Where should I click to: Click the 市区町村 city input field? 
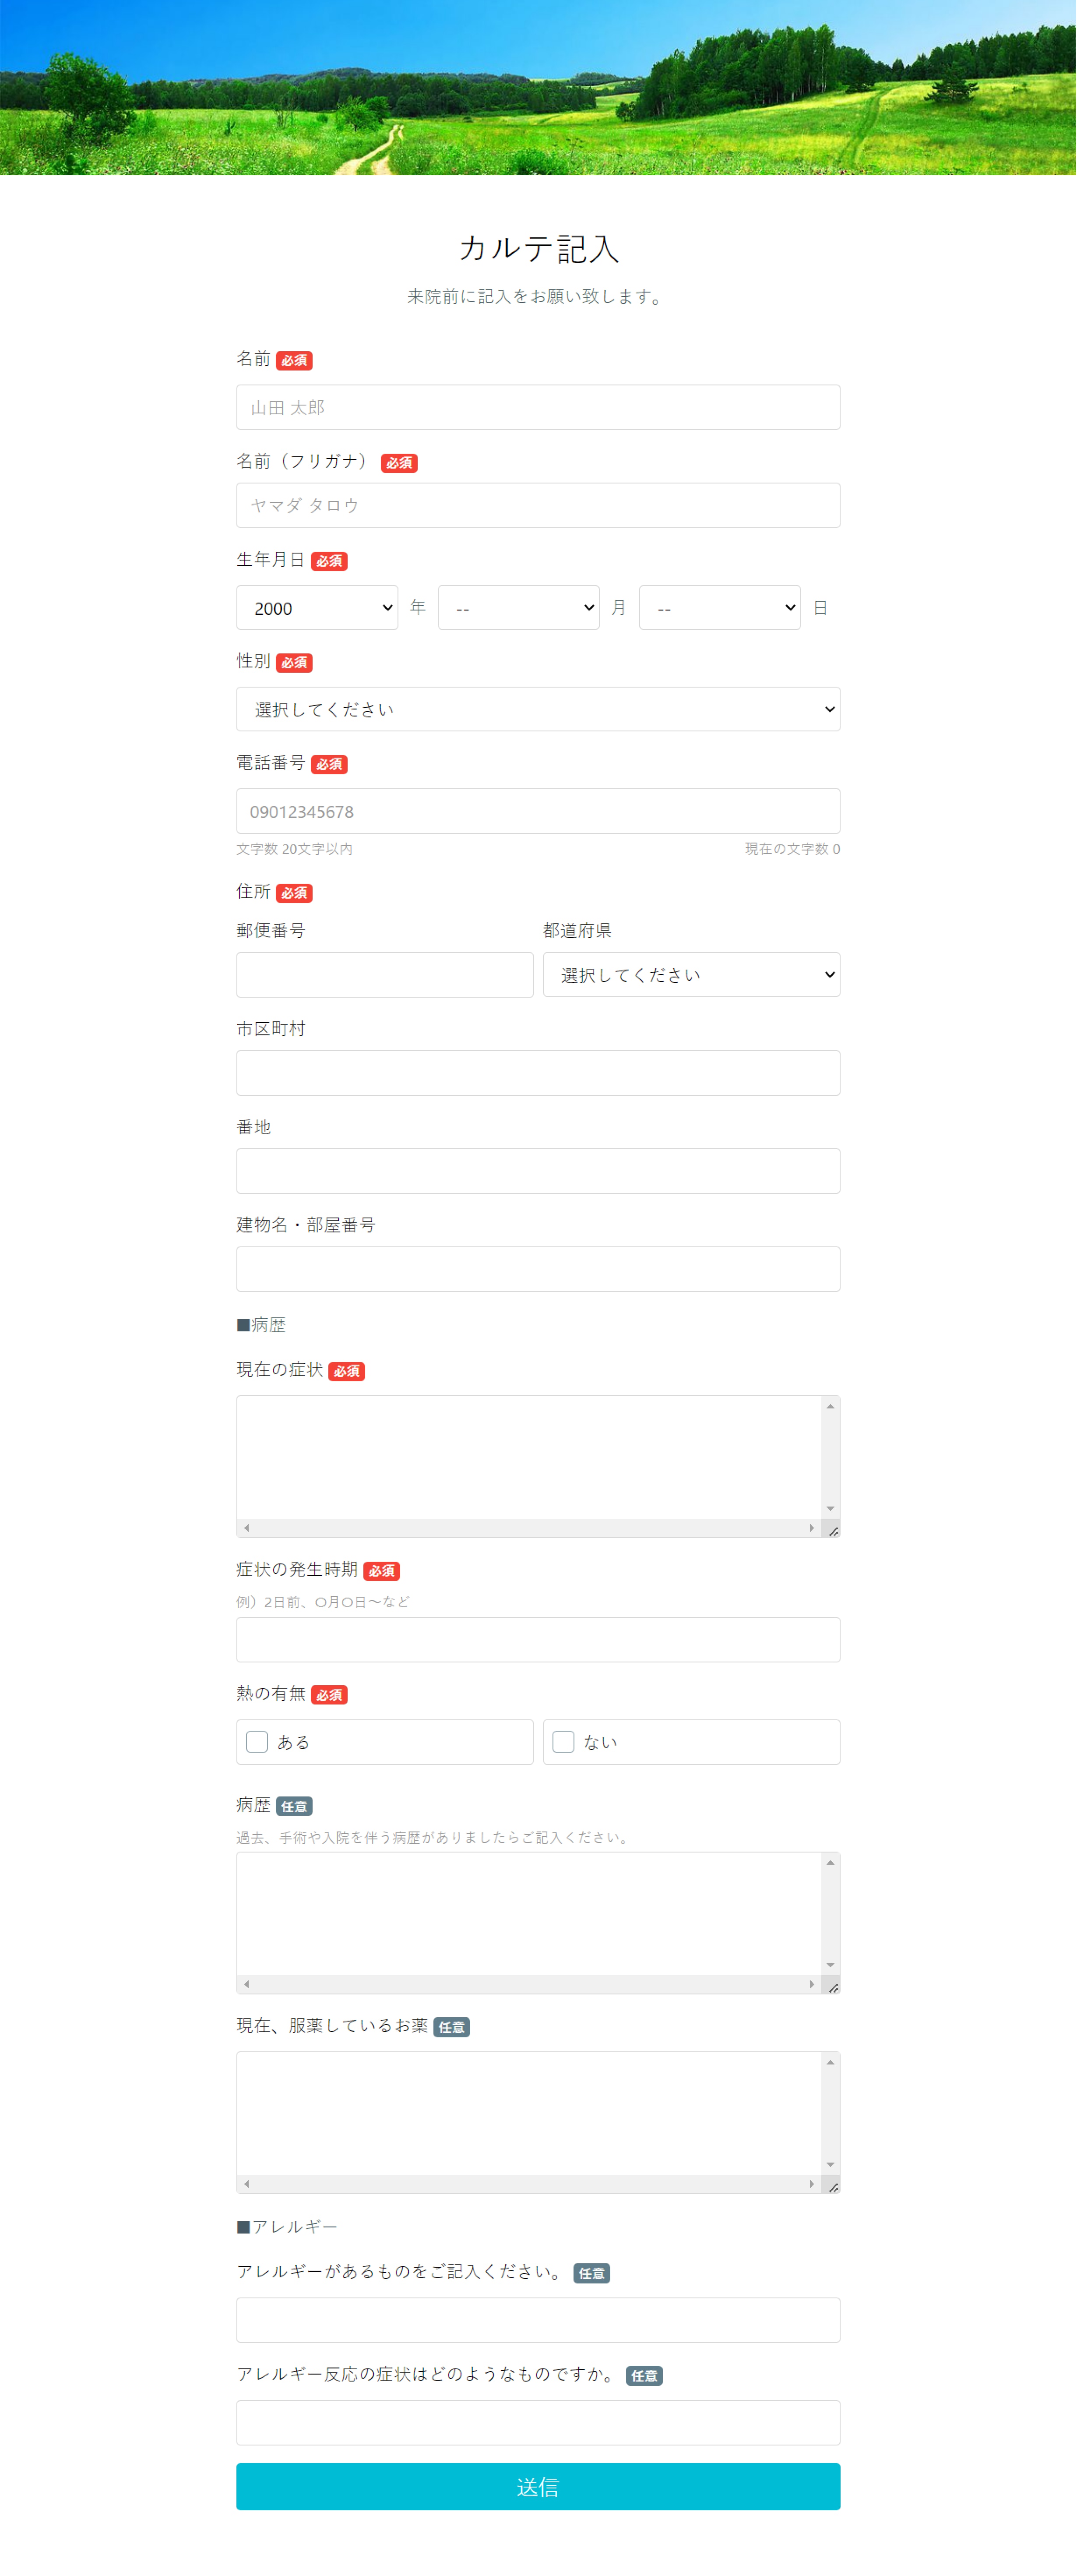[x=538, y=1073]
